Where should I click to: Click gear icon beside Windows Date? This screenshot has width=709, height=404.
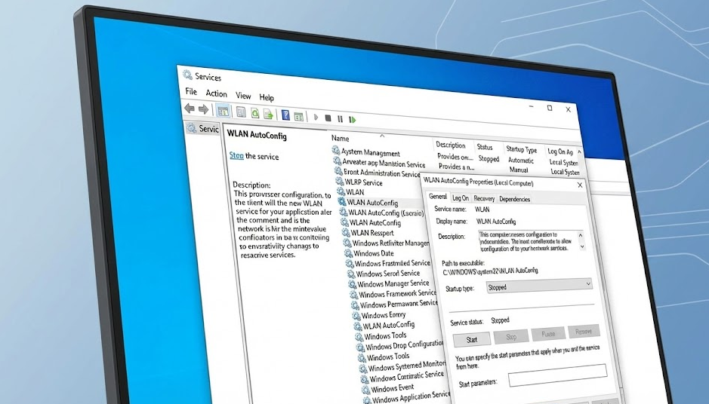tap(348, 252)
